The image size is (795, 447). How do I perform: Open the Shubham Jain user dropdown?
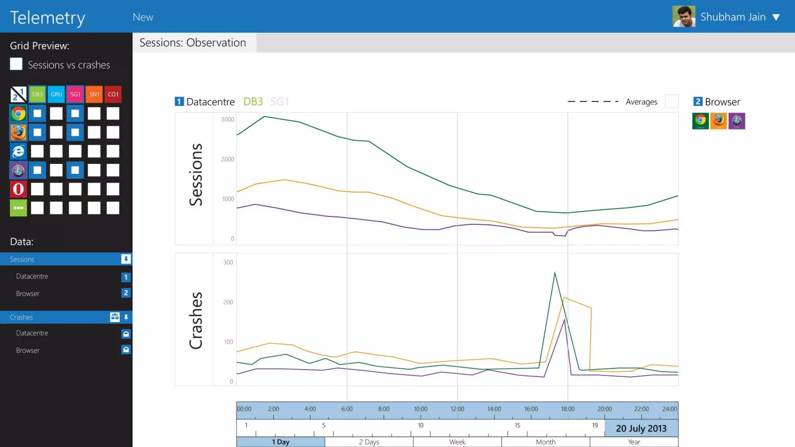click(x=776, y=17)
